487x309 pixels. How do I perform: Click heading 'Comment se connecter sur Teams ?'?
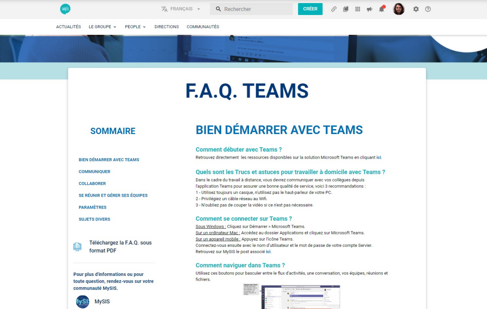[x=244, y=219]
